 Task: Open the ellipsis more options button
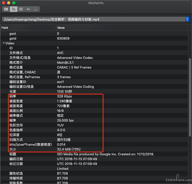coord(36,9)
